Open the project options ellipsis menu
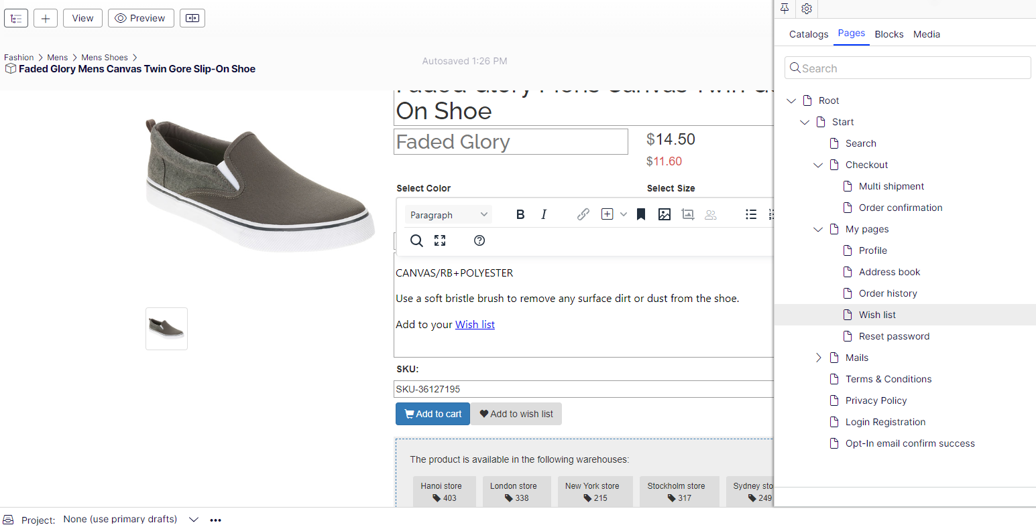Image resolution: width=1036 pixels, height=527 pixels. (215, 520)
